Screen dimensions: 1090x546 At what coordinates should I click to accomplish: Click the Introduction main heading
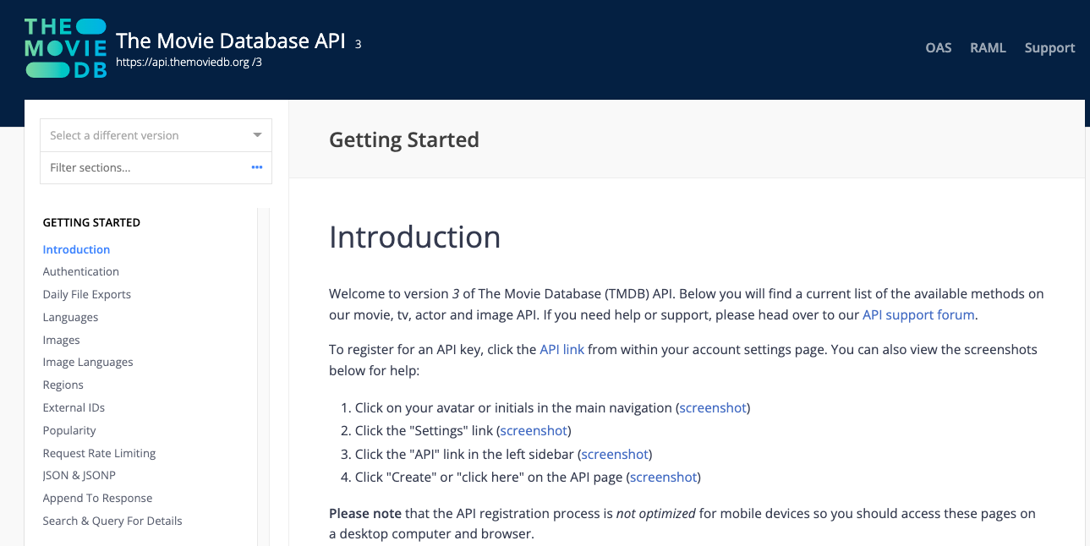(x=414, y=238)
